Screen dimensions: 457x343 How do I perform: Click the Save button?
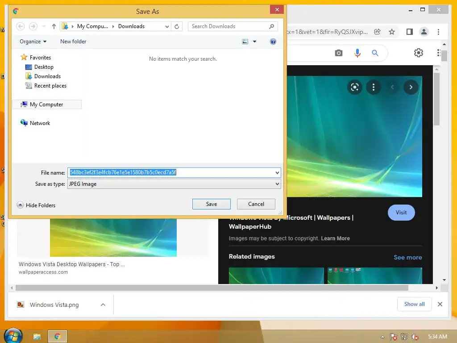[211, 204]
